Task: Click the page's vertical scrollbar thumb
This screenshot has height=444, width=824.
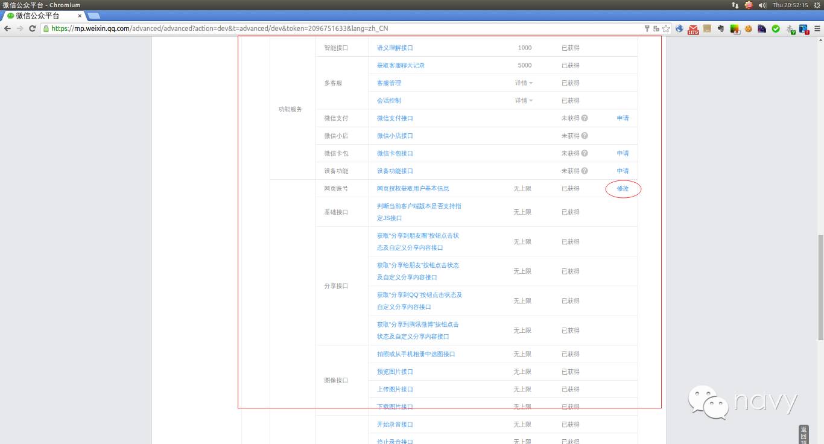Action: tap(820, 287)
